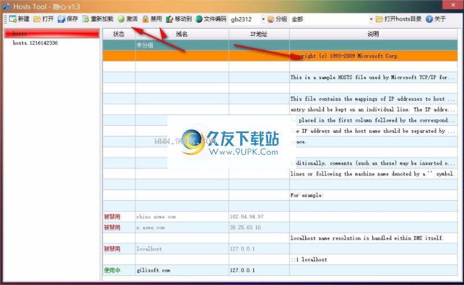Select the 未分组 group row

[x=280, y=45]
